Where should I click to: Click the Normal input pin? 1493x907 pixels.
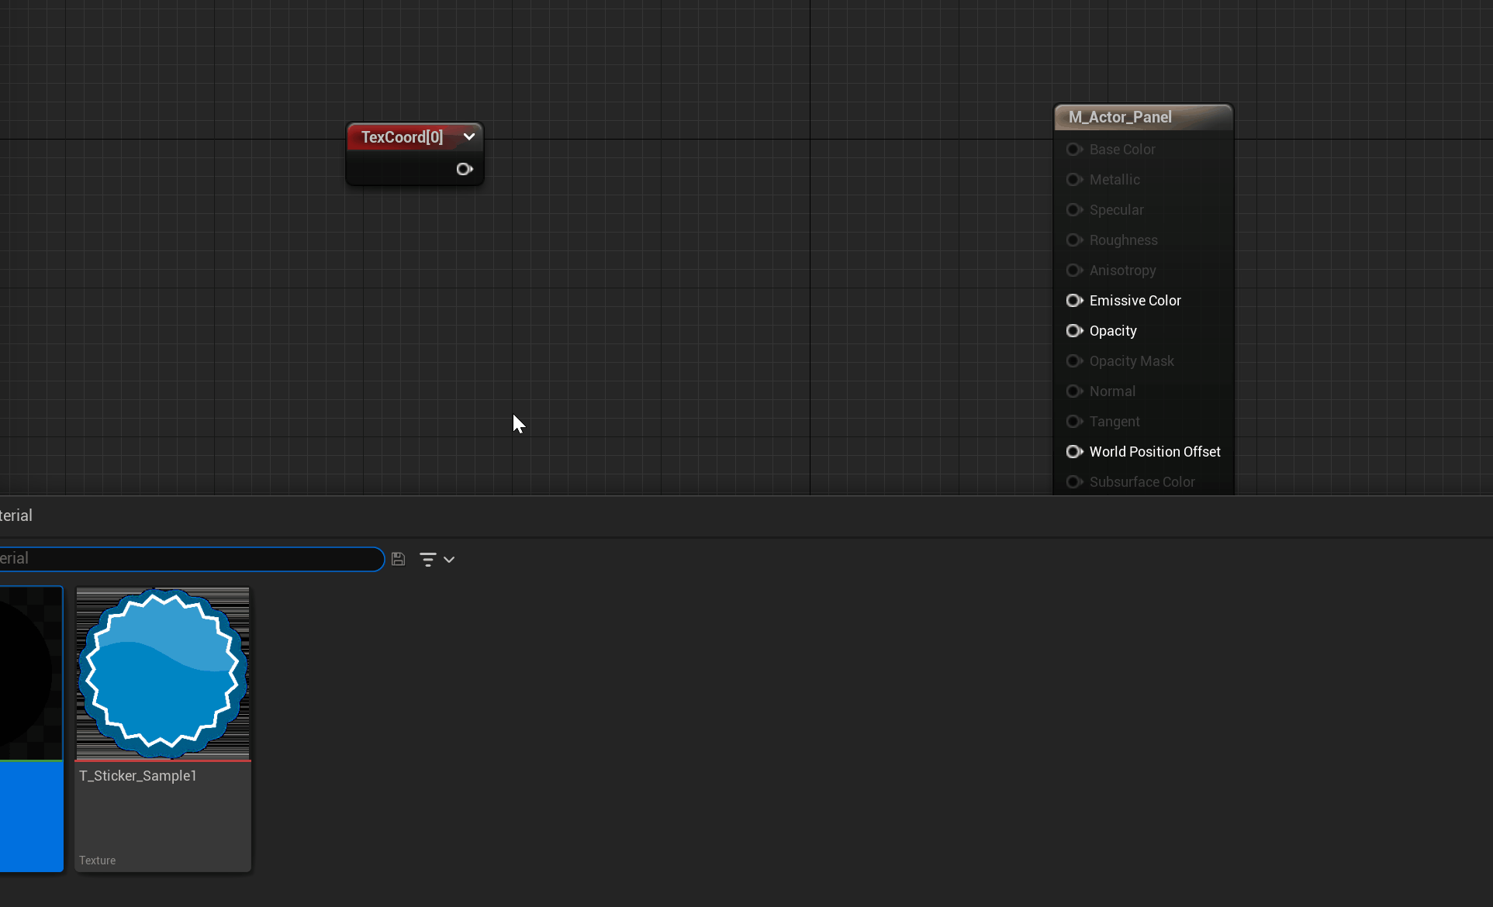[x=1074, y=391]
